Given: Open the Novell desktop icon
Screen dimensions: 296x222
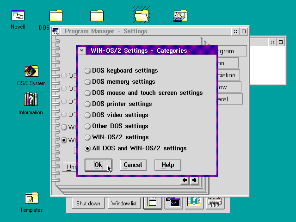Looking at the screenshot, I should pyautogui.click(x=18, y=15).
